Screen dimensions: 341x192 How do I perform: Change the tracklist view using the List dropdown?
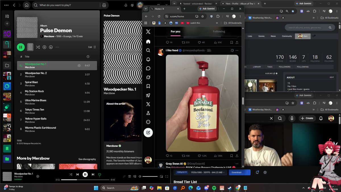(x=92, y=47)
